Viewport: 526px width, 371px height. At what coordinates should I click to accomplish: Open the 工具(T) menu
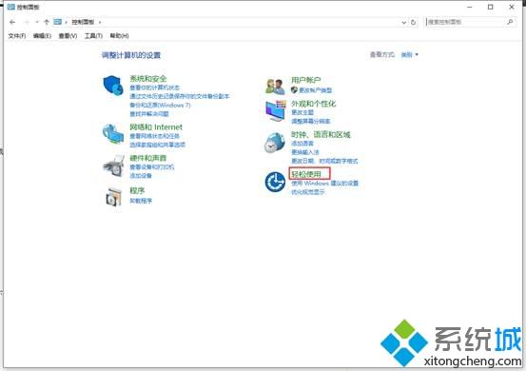93,35
